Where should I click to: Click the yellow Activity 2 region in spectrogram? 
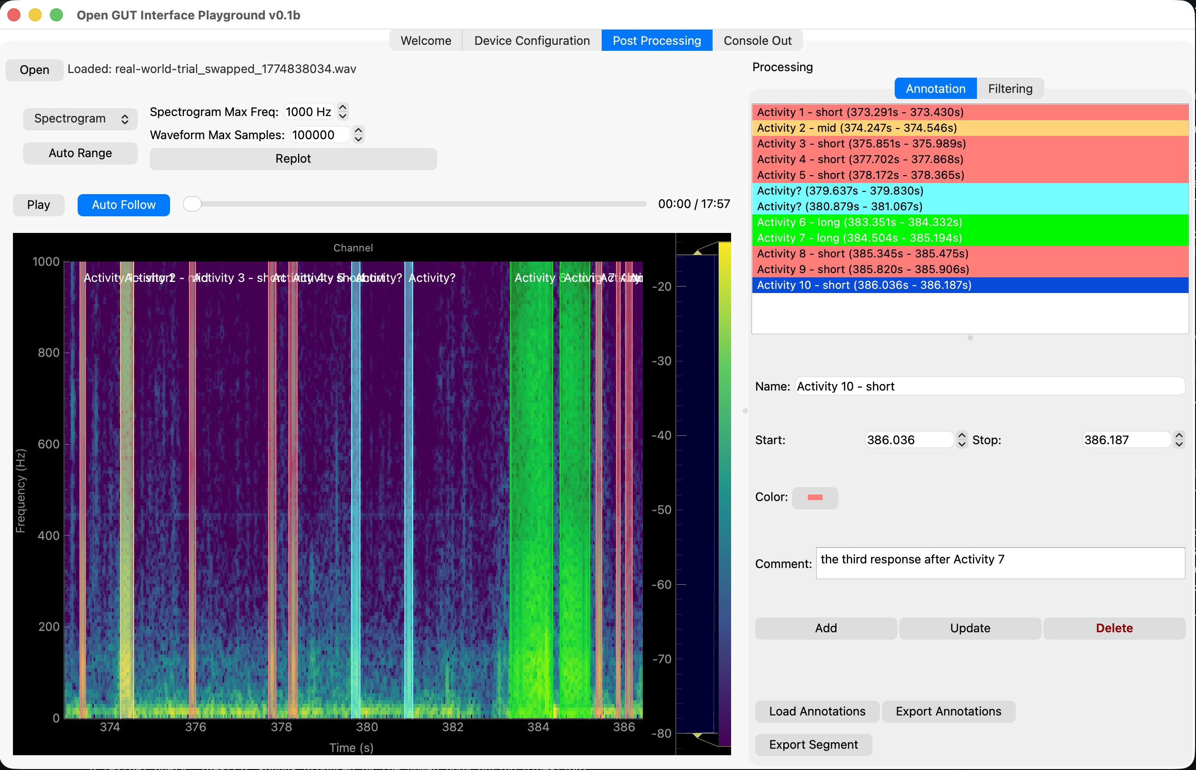(x=127, y=490)
